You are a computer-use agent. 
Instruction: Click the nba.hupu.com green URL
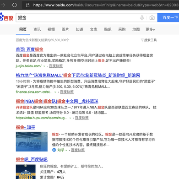[42, 118]
